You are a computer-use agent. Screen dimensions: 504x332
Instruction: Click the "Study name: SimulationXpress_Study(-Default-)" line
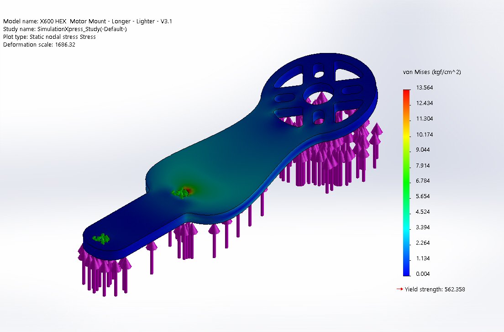click(x=65, y=29)
